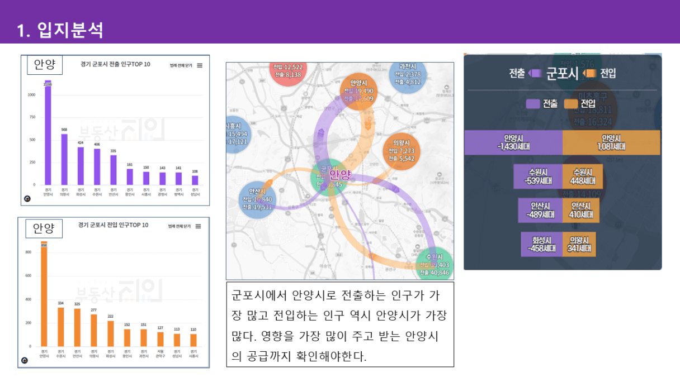Click the '1. 입지분석' slide title

(60, 30)
